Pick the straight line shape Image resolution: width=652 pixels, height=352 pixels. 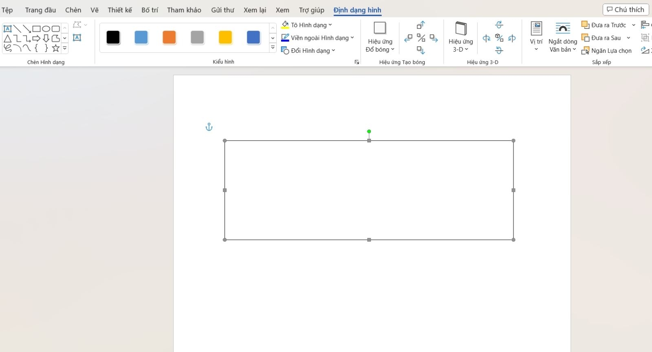[17, 29]
